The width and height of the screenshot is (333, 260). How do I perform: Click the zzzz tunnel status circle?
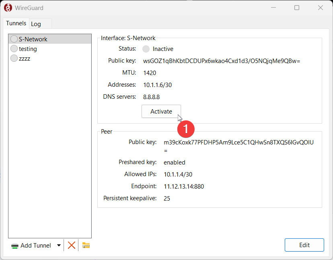pos(14,58)
